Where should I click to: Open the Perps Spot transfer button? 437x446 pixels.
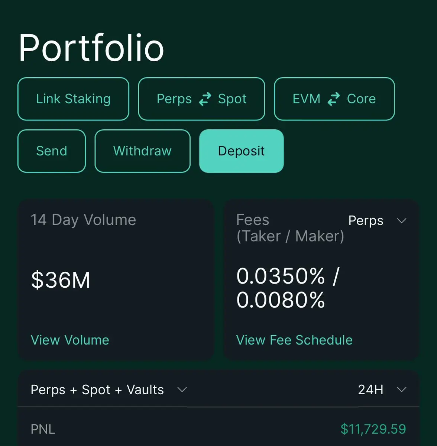click(x=201, y=99)
